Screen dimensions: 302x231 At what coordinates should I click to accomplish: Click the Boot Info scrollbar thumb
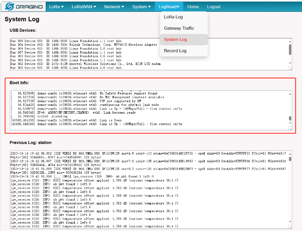tap(290, 118)
